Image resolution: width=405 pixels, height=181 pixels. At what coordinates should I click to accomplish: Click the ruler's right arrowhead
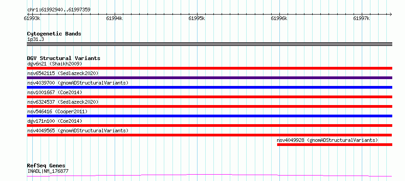point(390,14)
